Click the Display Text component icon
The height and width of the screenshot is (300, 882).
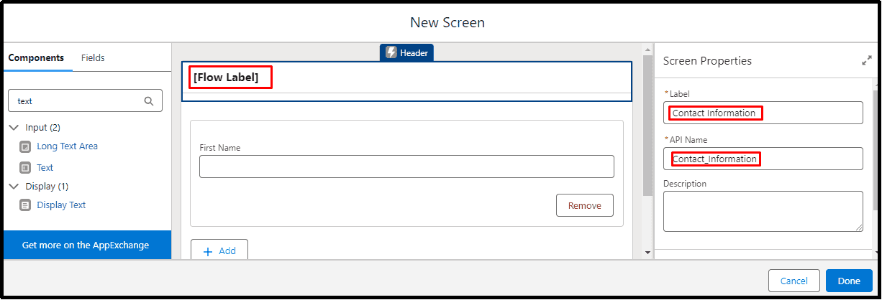[25, 205]
